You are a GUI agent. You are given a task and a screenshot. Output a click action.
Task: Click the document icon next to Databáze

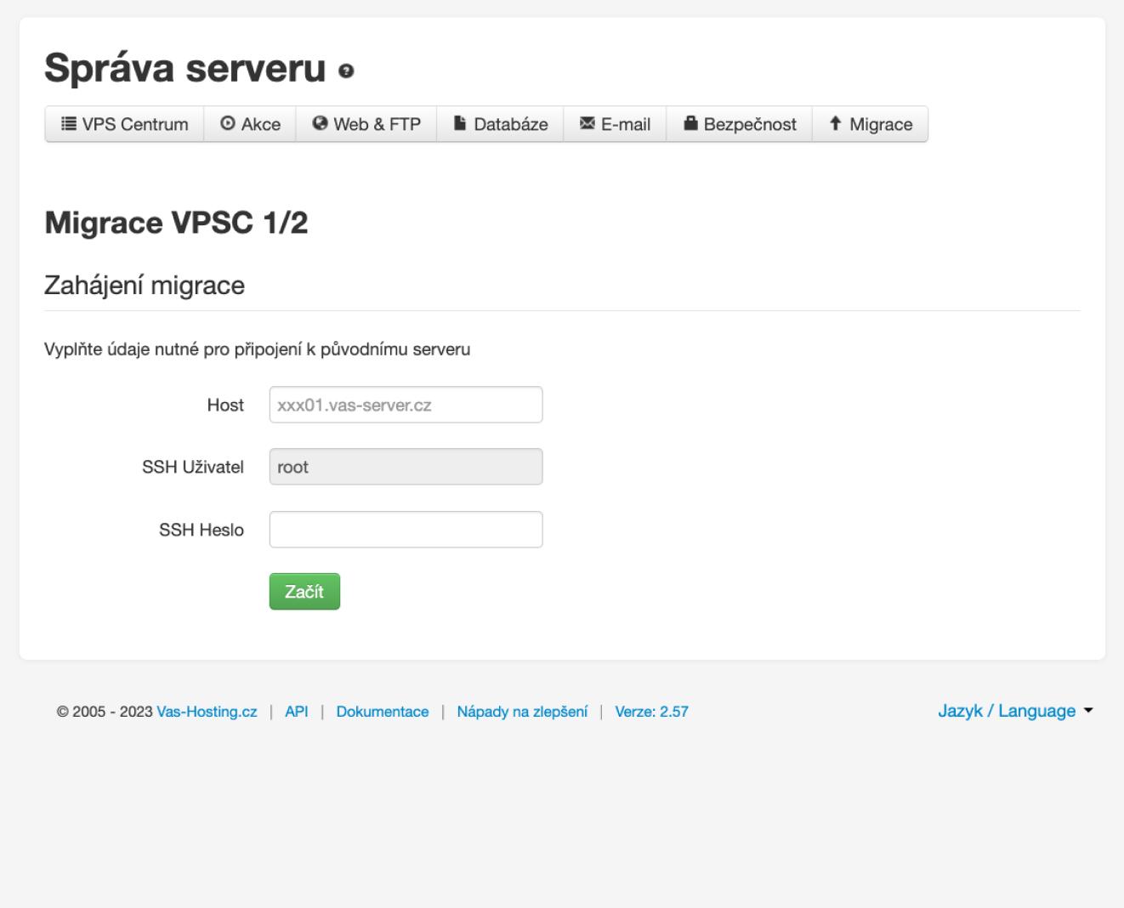(x=460, y=123)
